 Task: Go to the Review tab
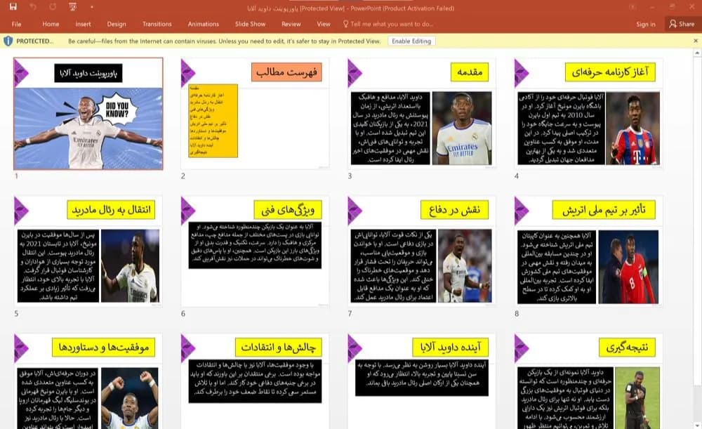tap(291, 24)
